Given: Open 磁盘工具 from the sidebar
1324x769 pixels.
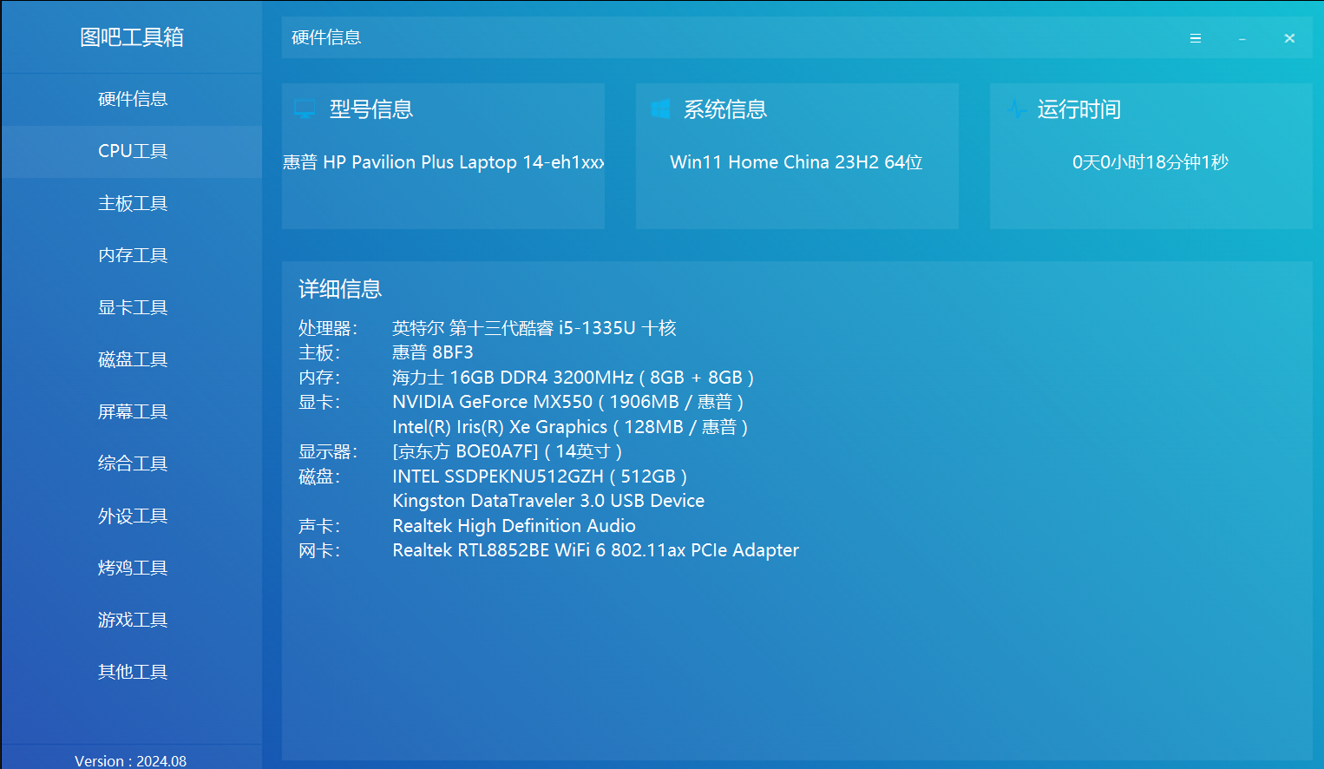Looking at the screenshot, I should click(132, 359).
